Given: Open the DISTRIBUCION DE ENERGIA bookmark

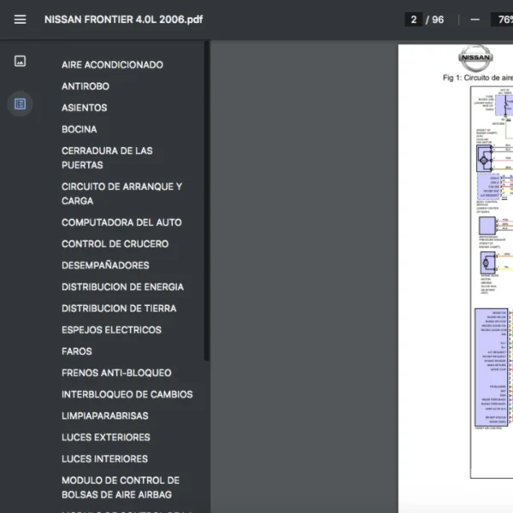Looking at the screenshot, I should [122, 287].
